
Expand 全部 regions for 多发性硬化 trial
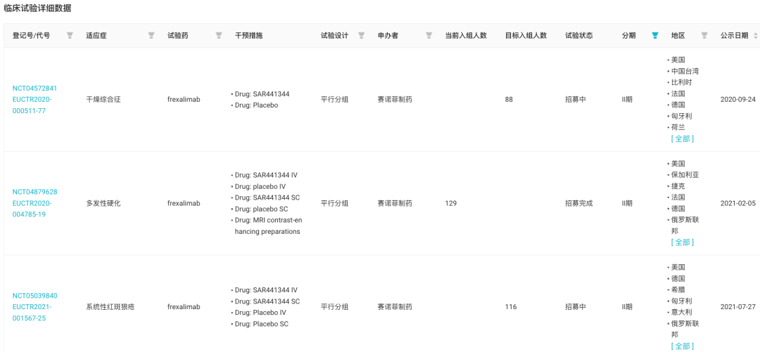click(683, 242)
